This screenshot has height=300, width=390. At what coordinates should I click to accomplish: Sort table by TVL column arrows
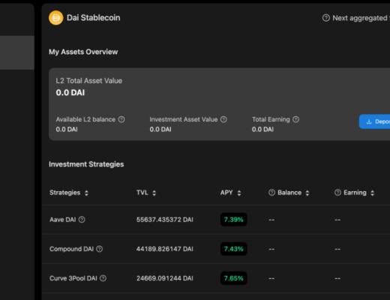pyautogui.click(x=154, y=193)
